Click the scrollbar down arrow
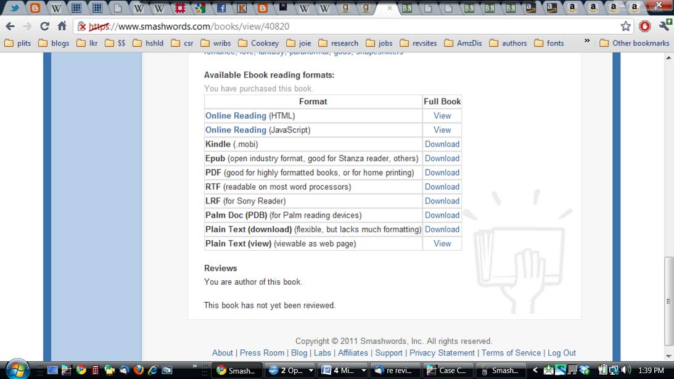This screenshot has height=379, width=674. pyautogui.click(x=669, y=356)
